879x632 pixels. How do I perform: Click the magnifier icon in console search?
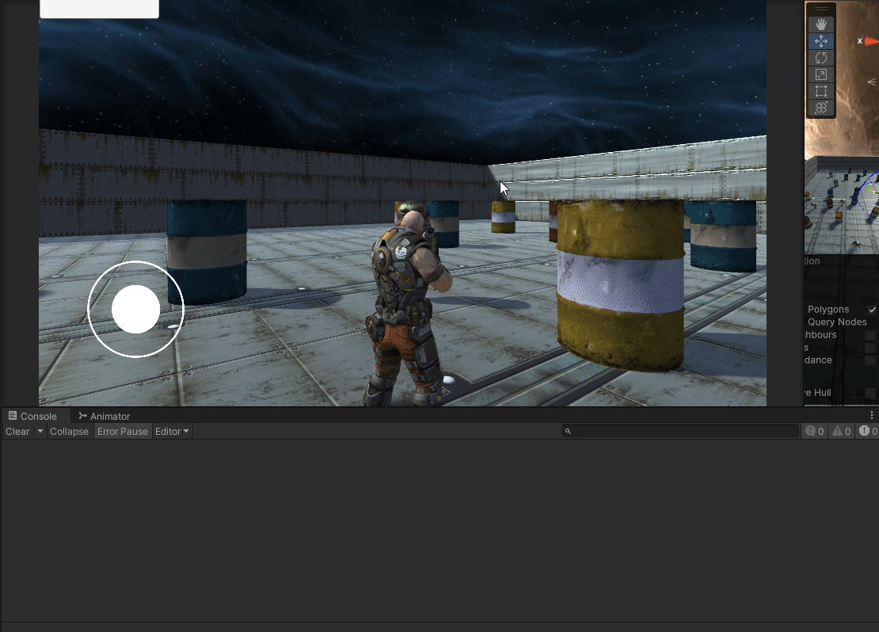[568, 432]
